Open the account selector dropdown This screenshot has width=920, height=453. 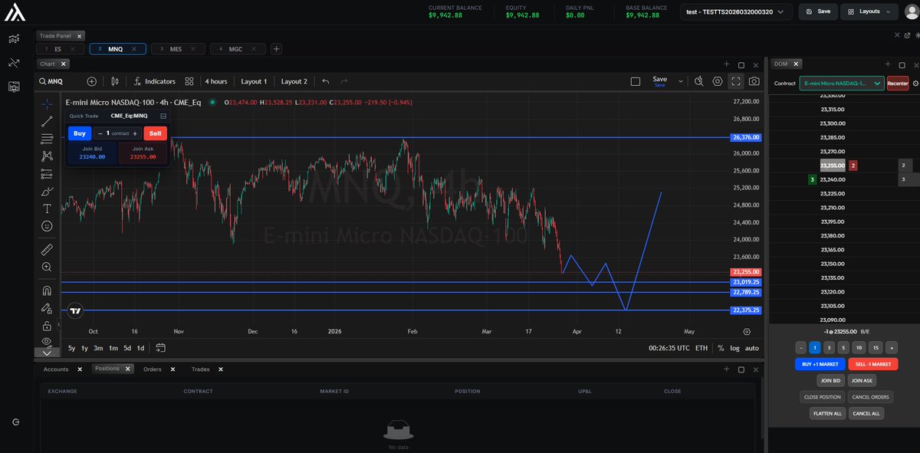(737, 11)
